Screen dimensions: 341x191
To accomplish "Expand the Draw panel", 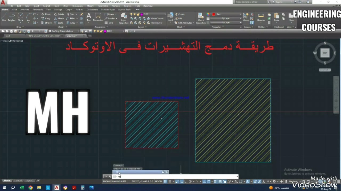I will pyautogui.click(x=20, y=27).
